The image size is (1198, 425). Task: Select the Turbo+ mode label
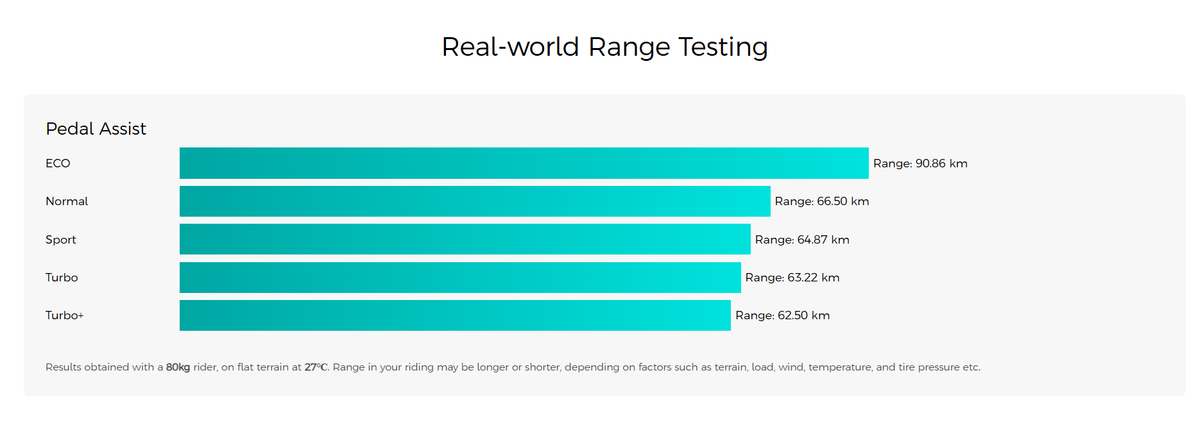pyautogui.click(x=64, y=315)
